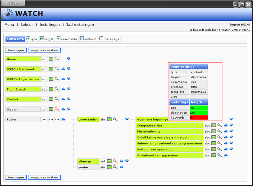
Task: Uncheck the target checkbox
Action: point(42,38)
